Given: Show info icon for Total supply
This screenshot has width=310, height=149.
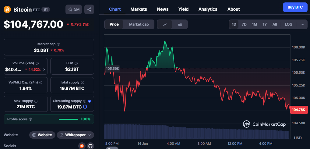Looking at the screenshot, I should tap(83, 83).
